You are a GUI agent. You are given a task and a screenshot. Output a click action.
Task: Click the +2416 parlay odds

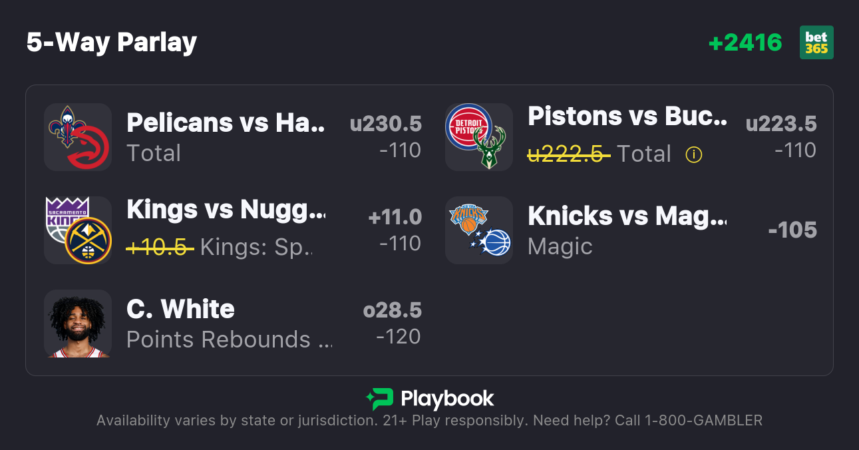[x=745, y=43]
